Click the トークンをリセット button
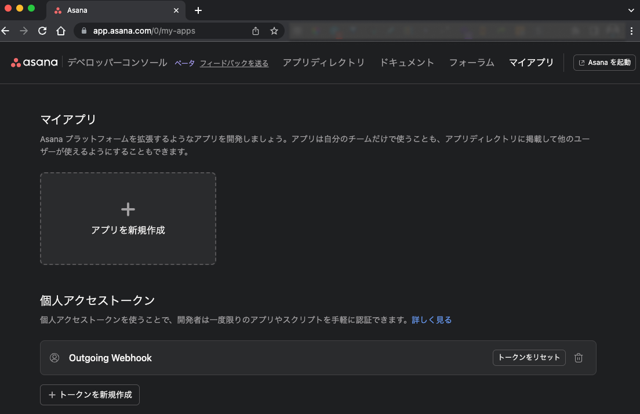The width and height of the screenshot is (640, 414). point(529,358)
